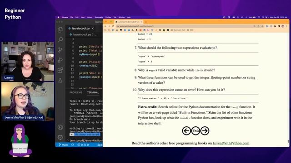This screenshot has height=163, width=291.
Task: Click the battery indicator in menu bar
Action: click(x=252, y=17)
